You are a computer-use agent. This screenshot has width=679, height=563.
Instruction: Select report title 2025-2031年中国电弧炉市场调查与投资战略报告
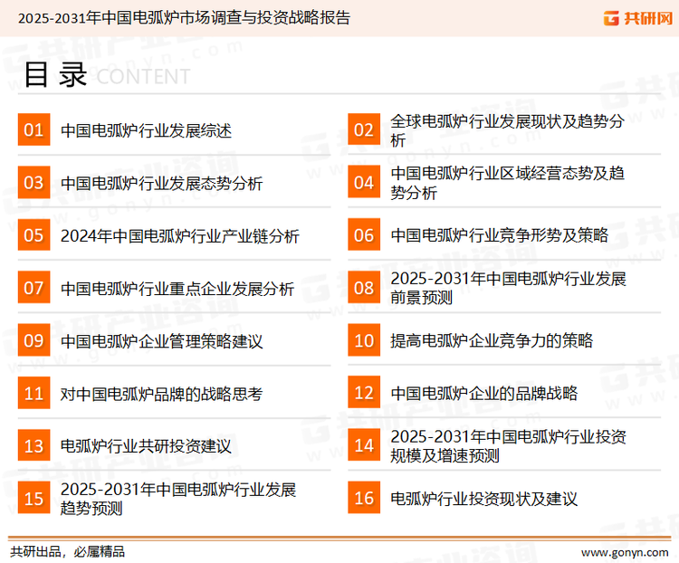[x=184, y=18]
